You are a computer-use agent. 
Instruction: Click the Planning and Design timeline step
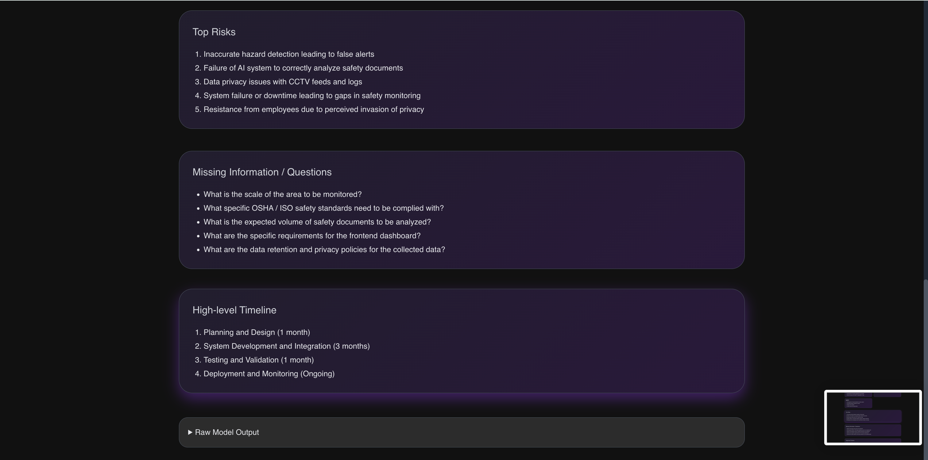point(257,333)
